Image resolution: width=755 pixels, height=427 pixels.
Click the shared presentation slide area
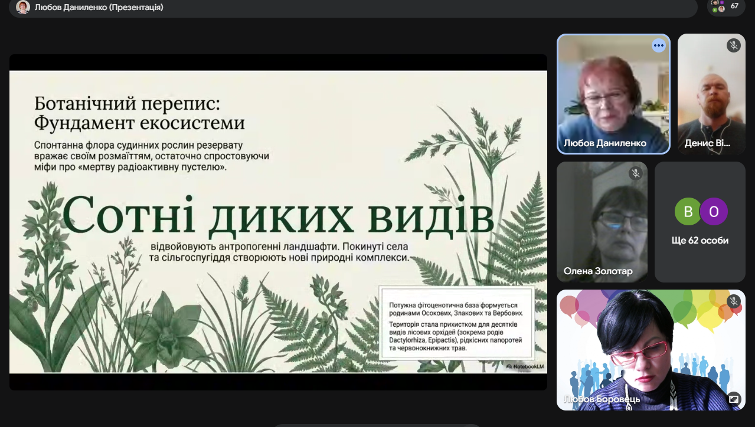click(x=278, y=222)
